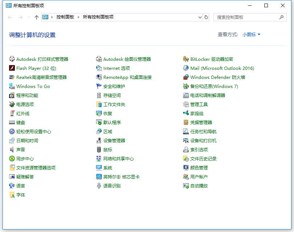The width and height of the screenshot is (294, 232).
Task: Click the 键盘 keyboard icon
Action: click(x=12, y=122)
